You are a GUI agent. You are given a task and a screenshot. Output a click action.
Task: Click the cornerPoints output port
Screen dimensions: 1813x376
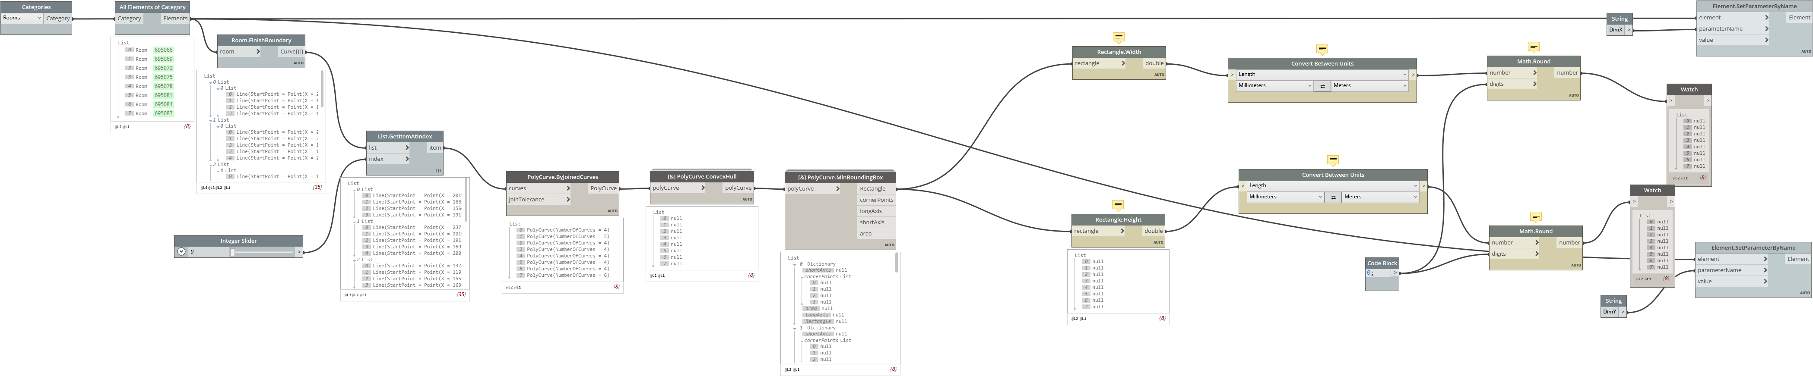(875, 200)
